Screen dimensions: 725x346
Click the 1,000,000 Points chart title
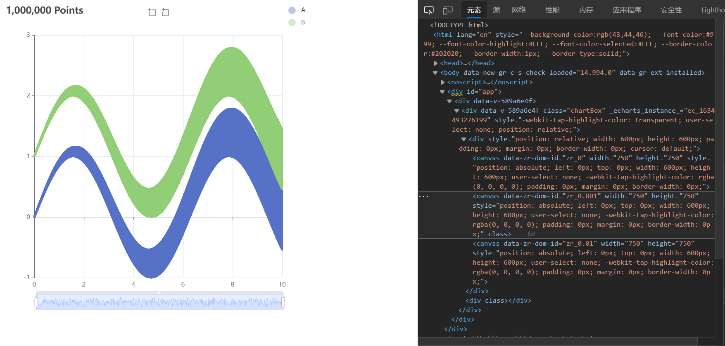(x=45, y=10)
